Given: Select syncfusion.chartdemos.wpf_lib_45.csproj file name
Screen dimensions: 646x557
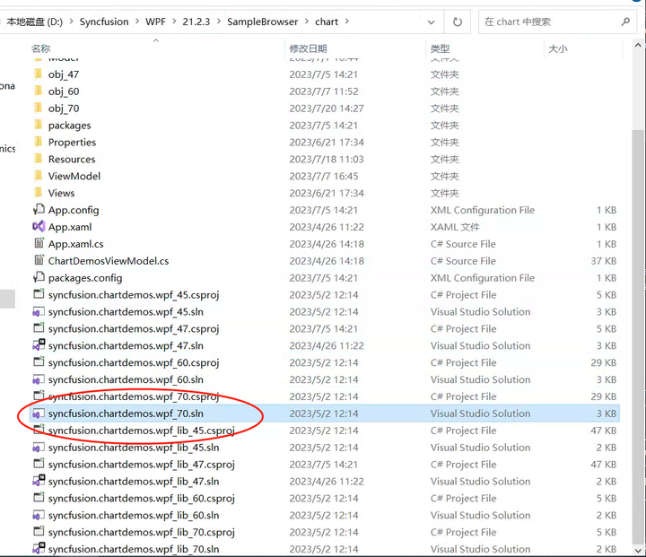Looking at the screenshot, I should (x=142, y=431).
